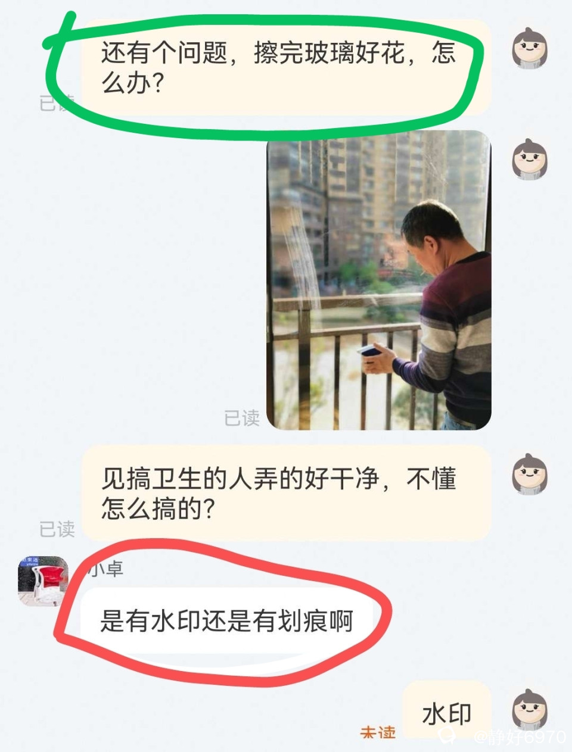The height and width of the screenshot is (752, 572).
Task: Tap the 水印 reply bubble
Action: (447, 713)
